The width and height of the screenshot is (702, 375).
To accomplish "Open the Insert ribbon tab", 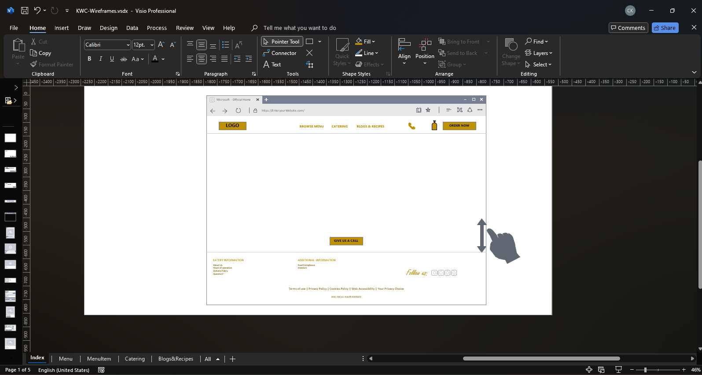I will [x=62, y=28].
